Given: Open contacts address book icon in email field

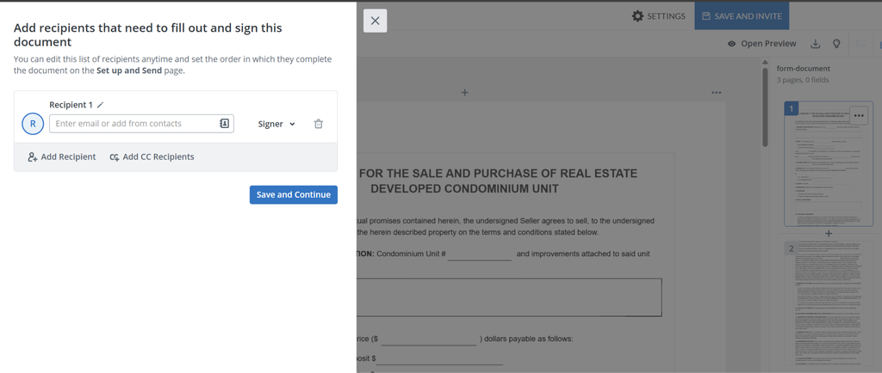Looking at the screenshot, I should click(224, 124).
